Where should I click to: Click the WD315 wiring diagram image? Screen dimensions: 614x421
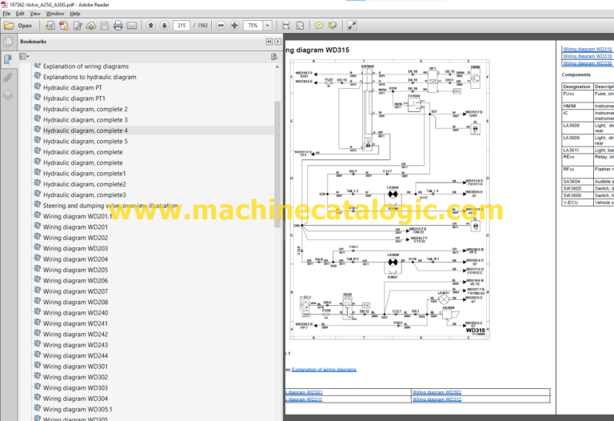[389, 199]
